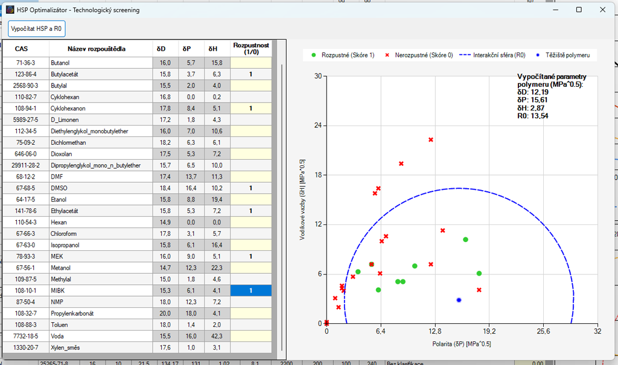Select the Rozpustnost cell for Isopropanol
This screenshot has height=365, width=618.
click(x=251, y=246)
